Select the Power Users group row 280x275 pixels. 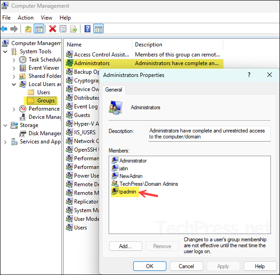(82, 176)
